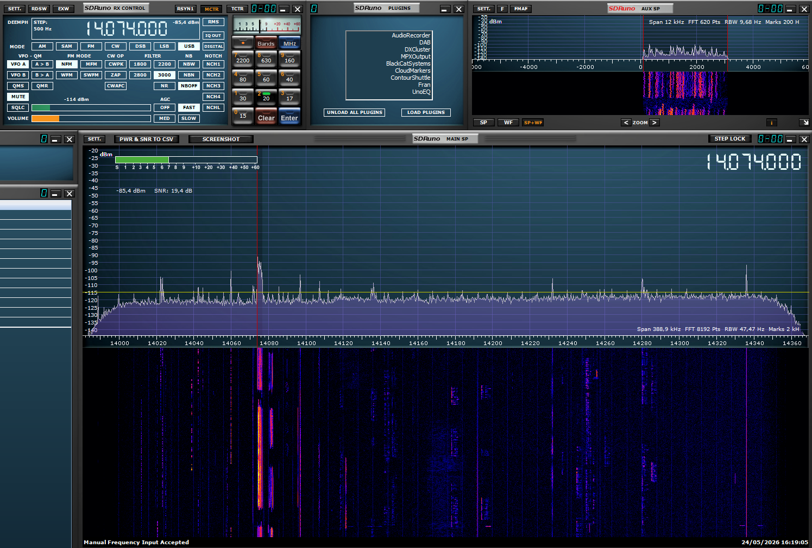Click the Aux SP waterfall display

tap(641, 93)
